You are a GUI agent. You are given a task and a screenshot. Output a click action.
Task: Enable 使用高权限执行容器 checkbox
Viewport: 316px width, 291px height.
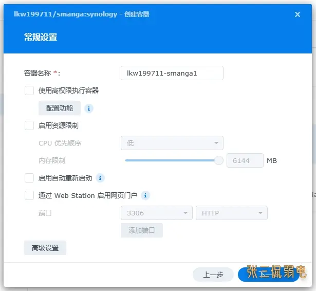coord(29,90)
